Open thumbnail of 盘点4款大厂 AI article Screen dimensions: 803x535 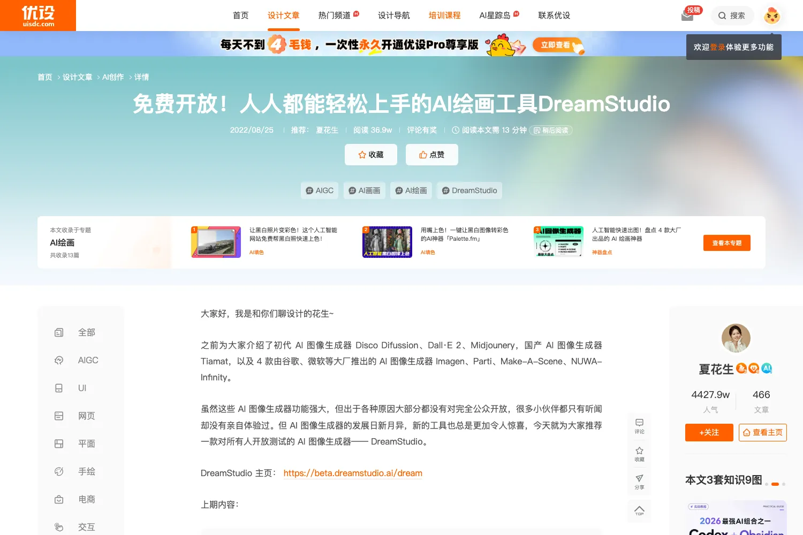(x=559, y=242)
